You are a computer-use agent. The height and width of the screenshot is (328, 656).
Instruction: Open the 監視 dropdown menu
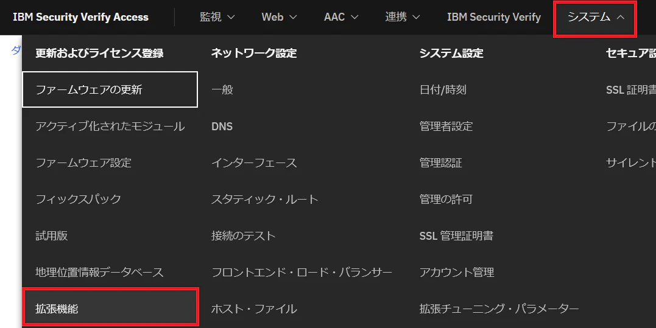[217, 17]
